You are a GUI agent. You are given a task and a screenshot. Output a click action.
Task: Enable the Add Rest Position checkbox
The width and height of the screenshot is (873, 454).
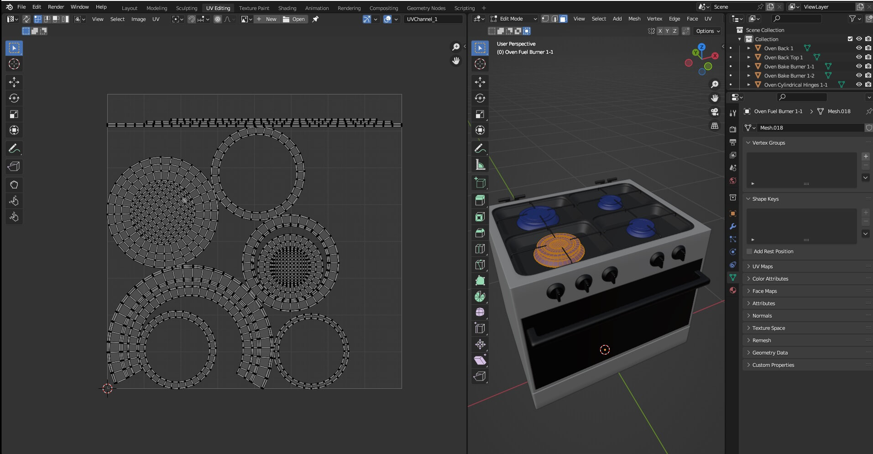coord(749,251)
